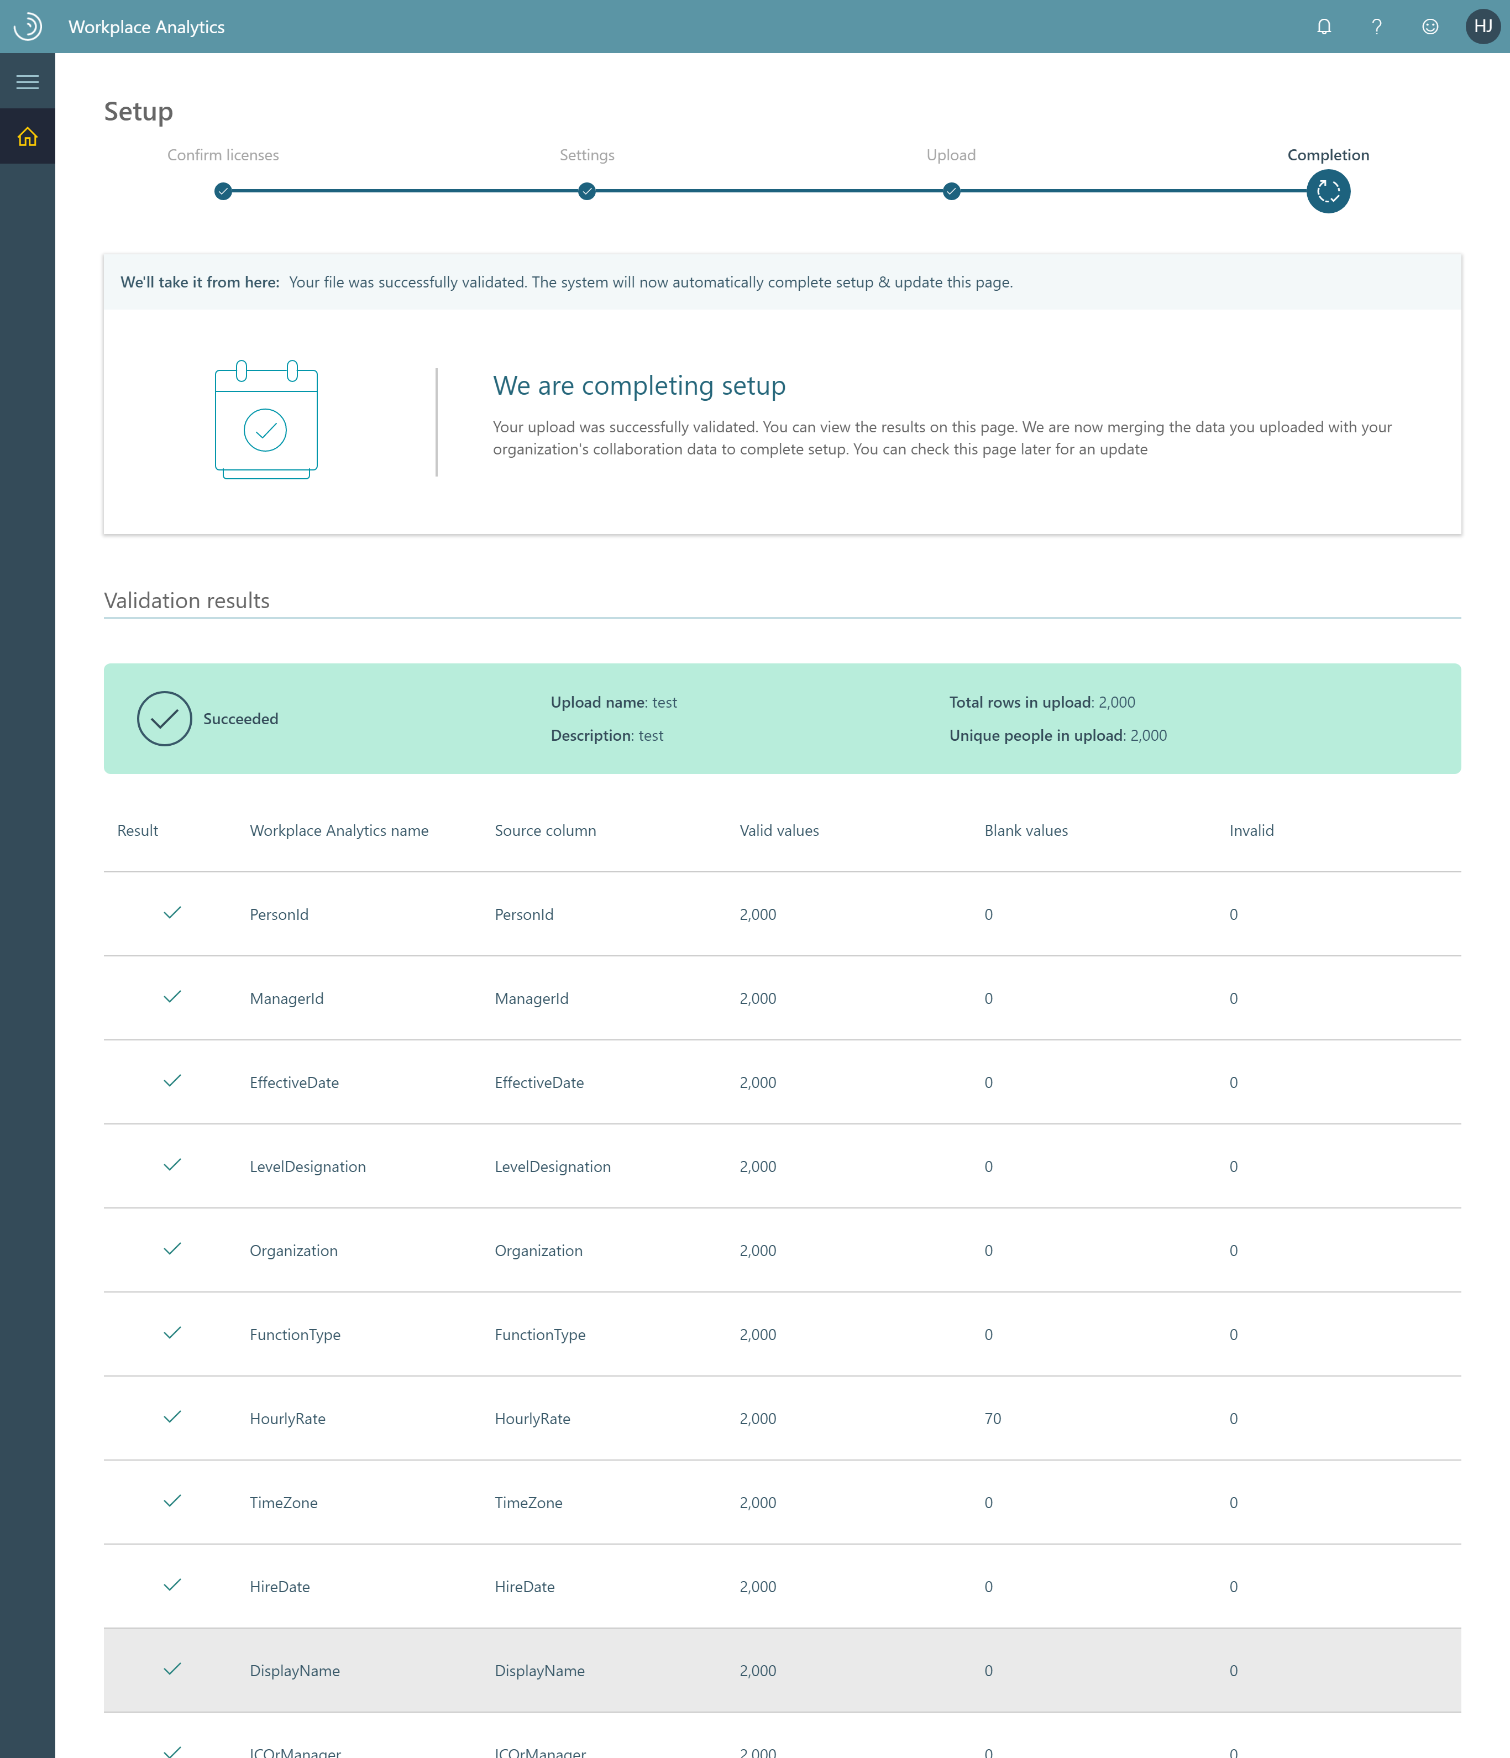Click the PersonId result checkmark
The width and height of the screenshot is (1510, 1758).
(172, 913)
